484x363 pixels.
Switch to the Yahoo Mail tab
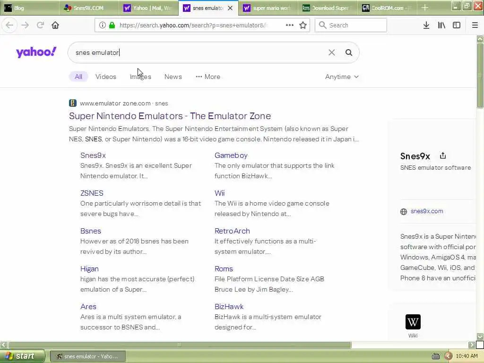tap(148, 8)
